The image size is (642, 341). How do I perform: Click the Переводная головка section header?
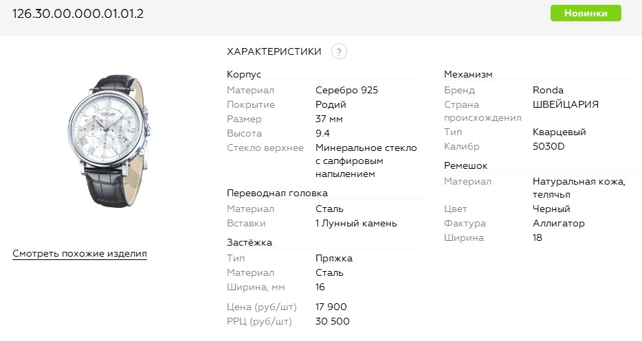[277, 193]
